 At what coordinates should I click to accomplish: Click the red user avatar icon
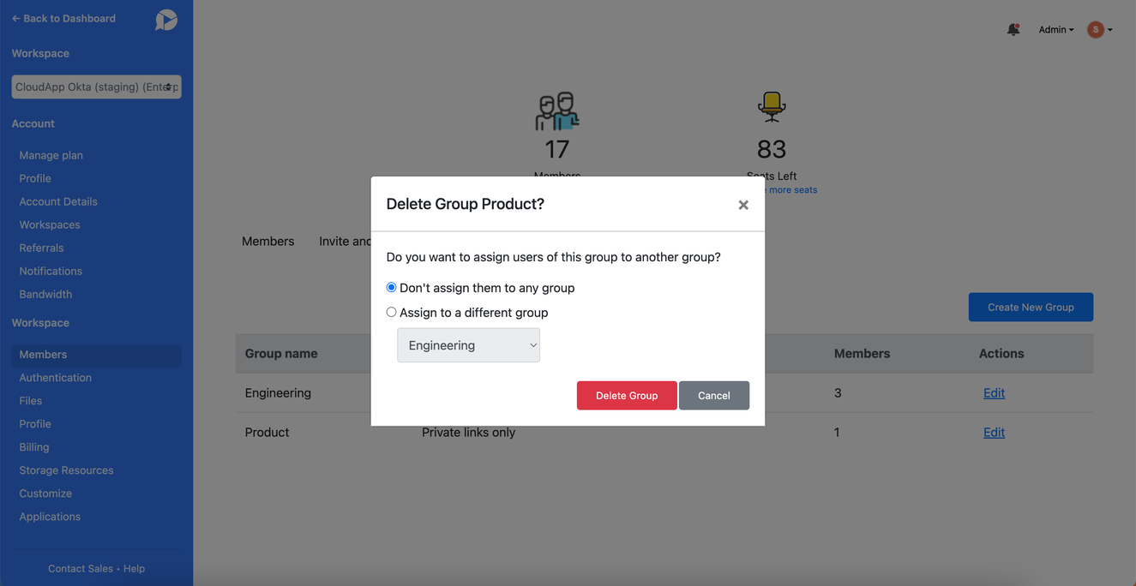point(1096,29)
